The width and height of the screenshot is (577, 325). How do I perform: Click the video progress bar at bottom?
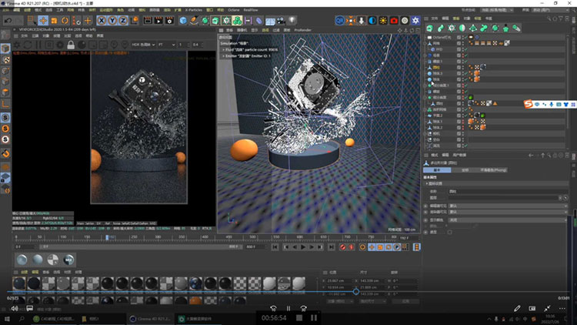coord(288,292)
